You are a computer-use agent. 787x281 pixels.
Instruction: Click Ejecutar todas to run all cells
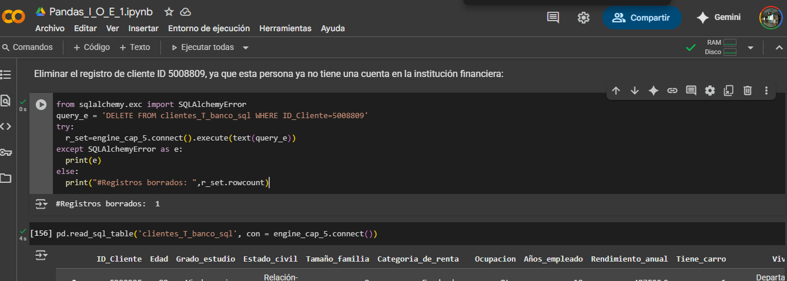(202, 47)
